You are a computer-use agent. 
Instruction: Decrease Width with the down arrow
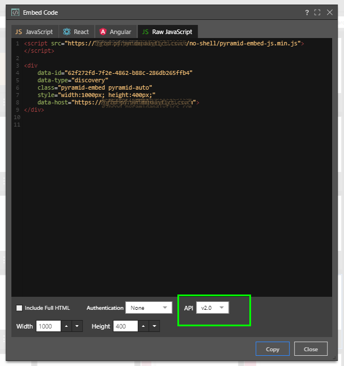(x=77, y=326)
